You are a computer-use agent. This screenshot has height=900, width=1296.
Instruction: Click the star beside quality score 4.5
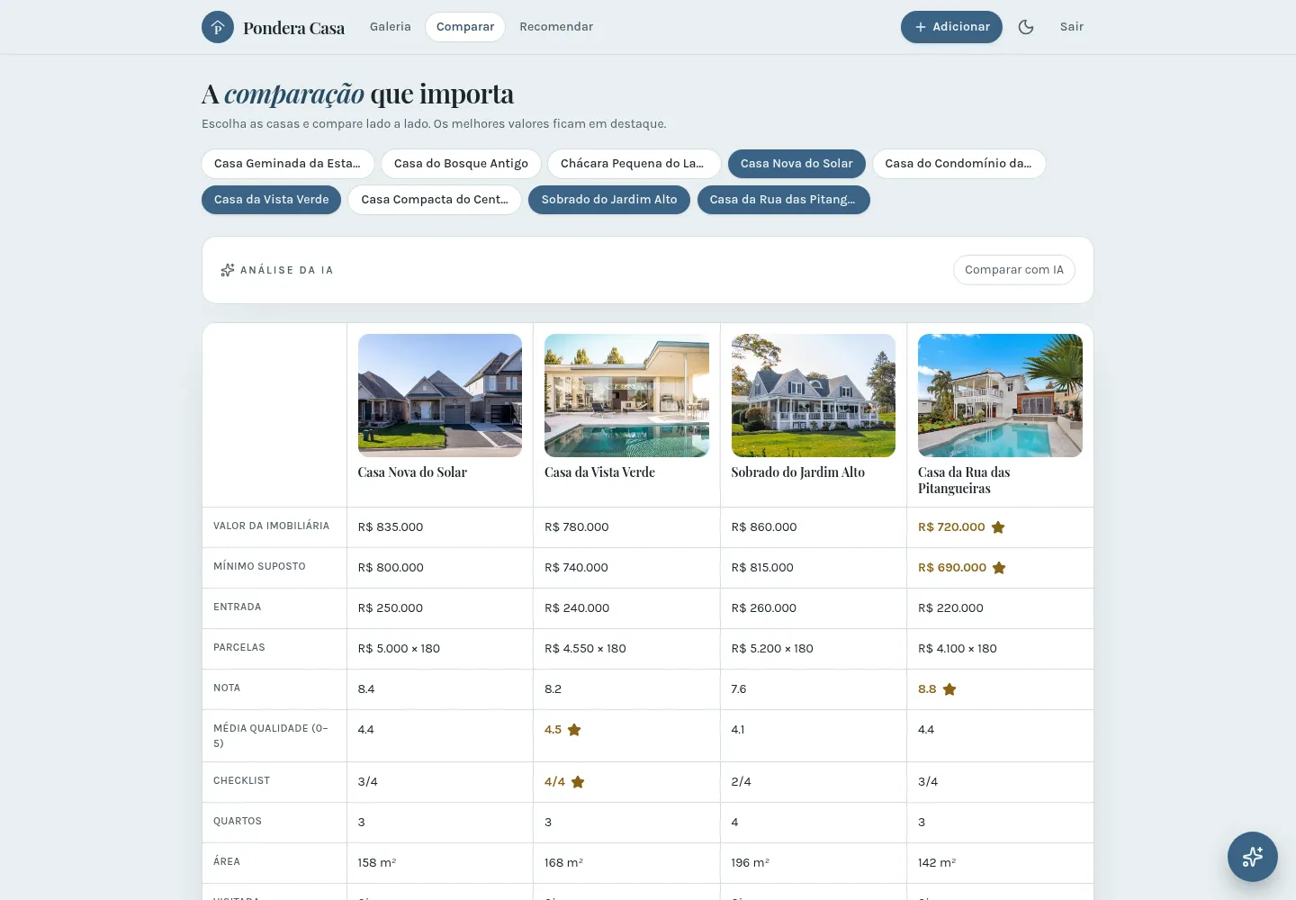coord(574,730)
